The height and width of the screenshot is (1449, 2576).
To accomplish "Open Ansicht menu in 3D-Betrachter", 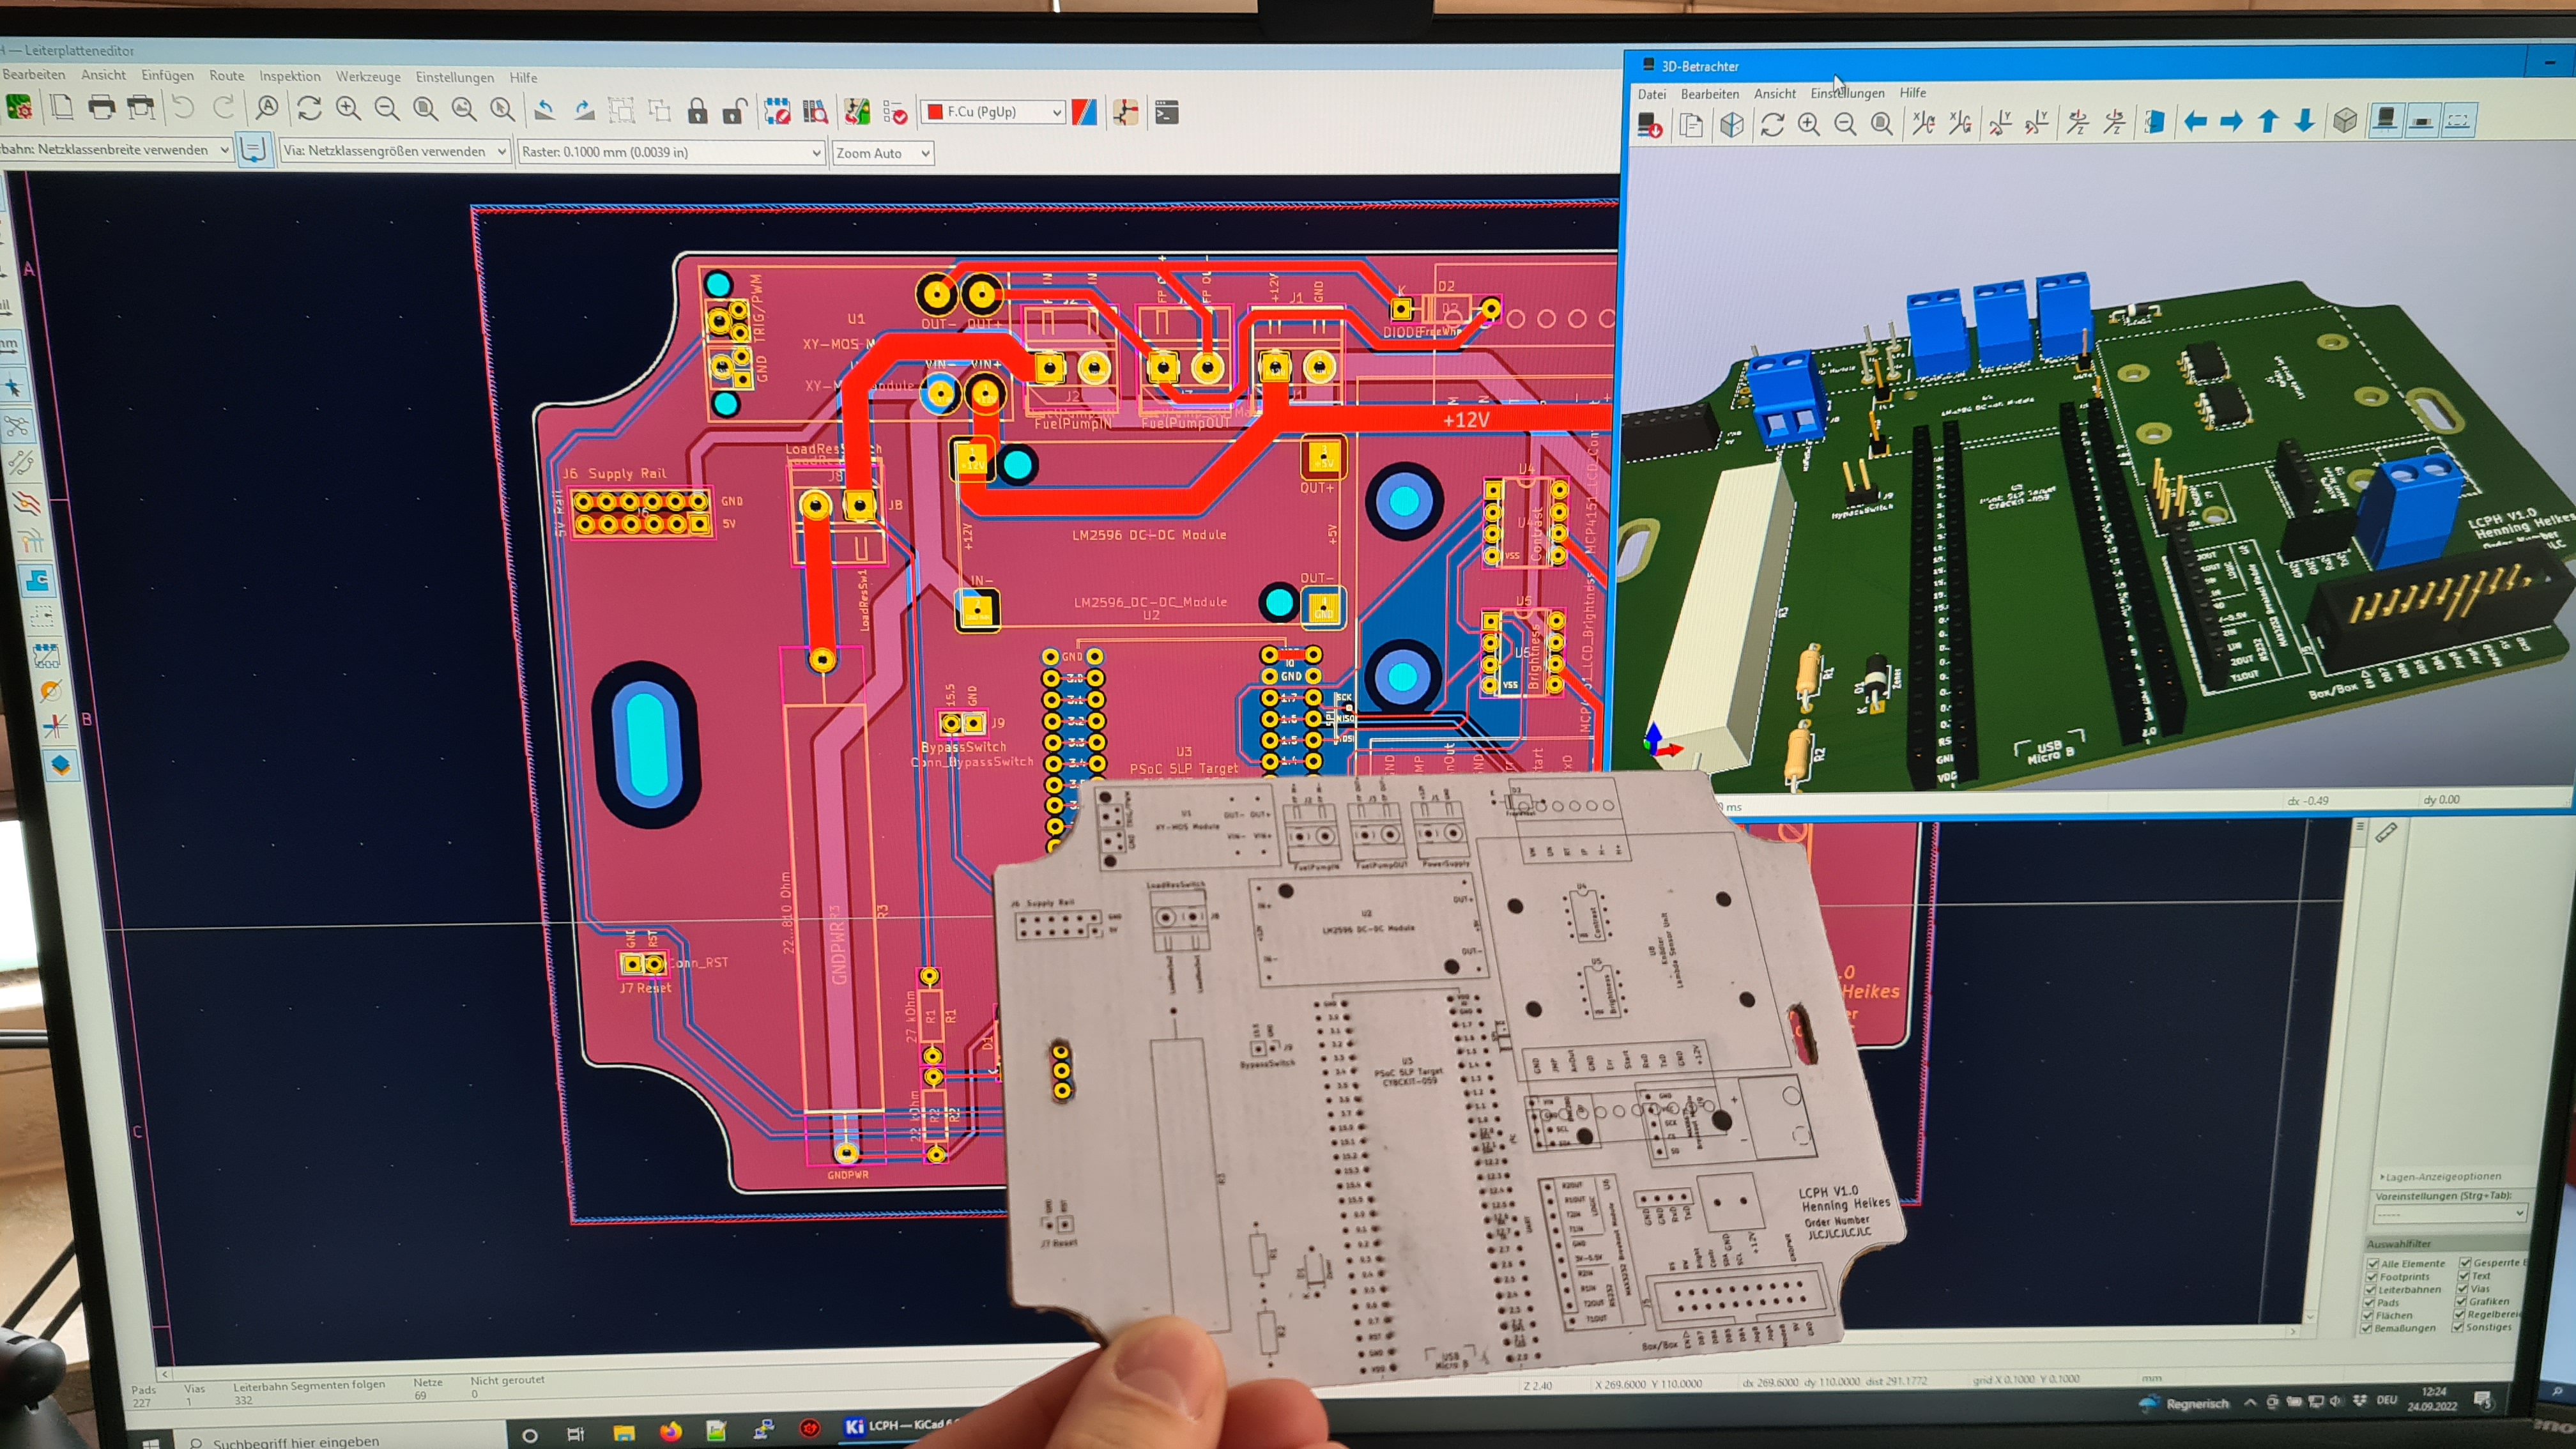I will coord(1774,93).
